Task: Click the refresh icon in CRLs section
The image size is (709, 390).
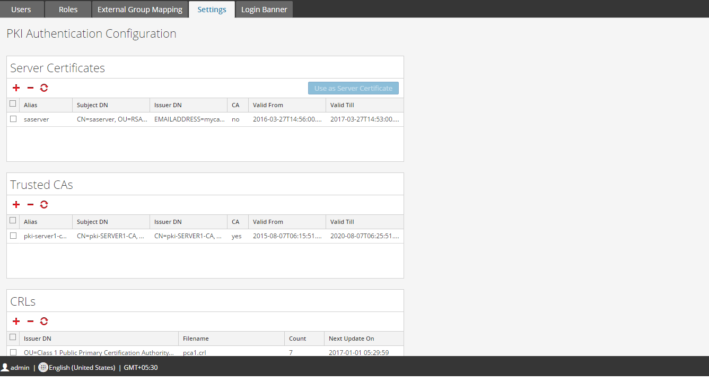Action: 44,322
